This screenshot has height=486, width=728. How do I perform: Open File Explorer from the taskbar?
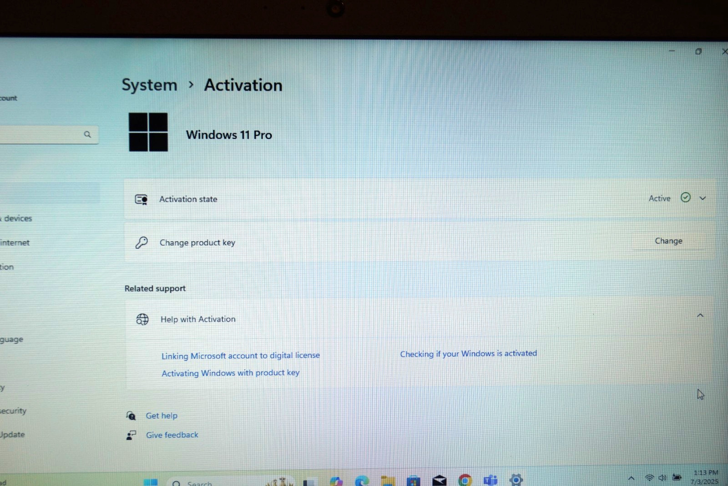[388, 481]
